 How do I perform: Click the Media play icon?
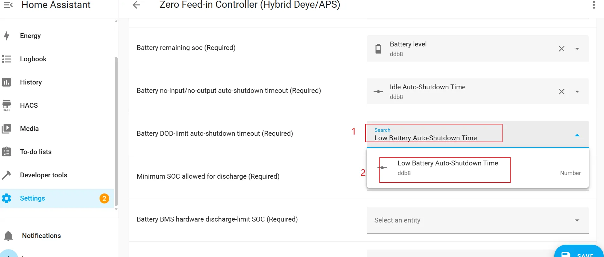pyautogui.click(x=6, y=129)
